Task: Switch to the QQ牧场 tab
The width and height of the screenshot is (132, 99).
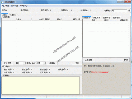Action: coord(13,15)
